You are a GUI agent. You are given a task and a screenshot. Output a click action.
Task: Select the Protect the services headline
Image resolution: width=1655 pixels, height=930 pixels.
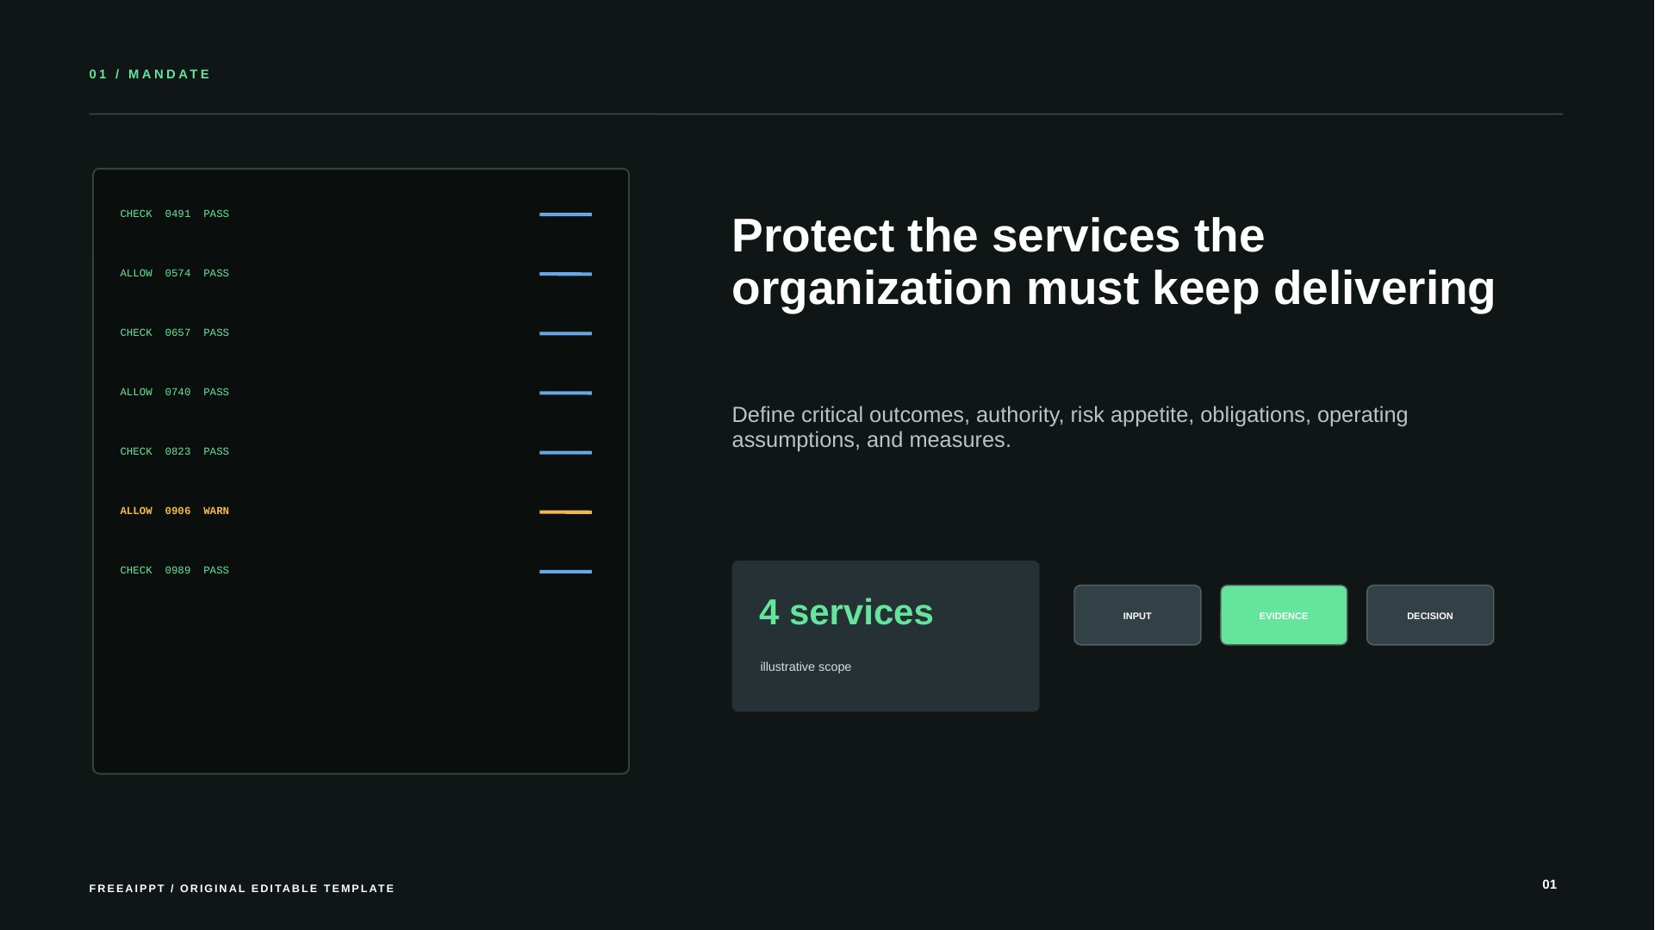tap(1113, 262)
